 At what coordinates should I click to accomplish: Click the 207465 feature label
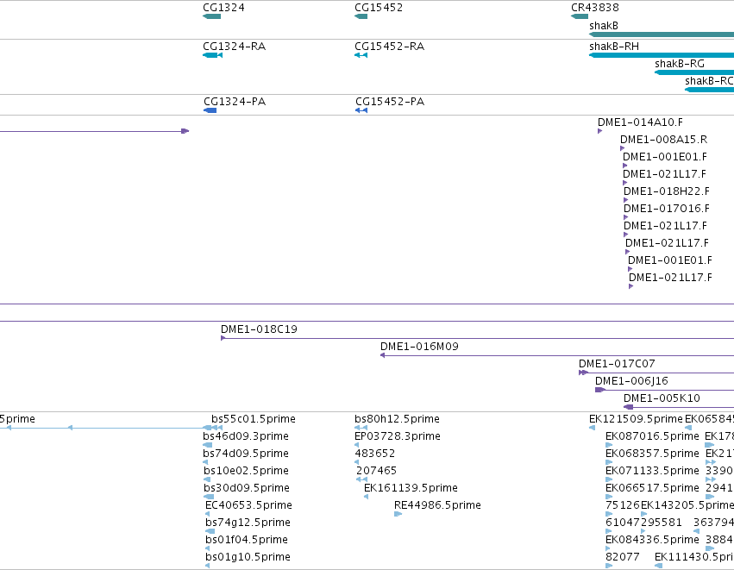(376, 471)
